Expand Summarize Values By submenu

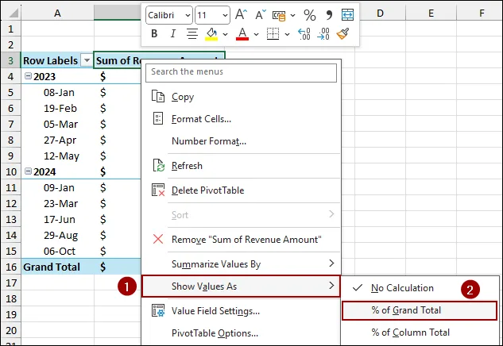pos(241,264)
